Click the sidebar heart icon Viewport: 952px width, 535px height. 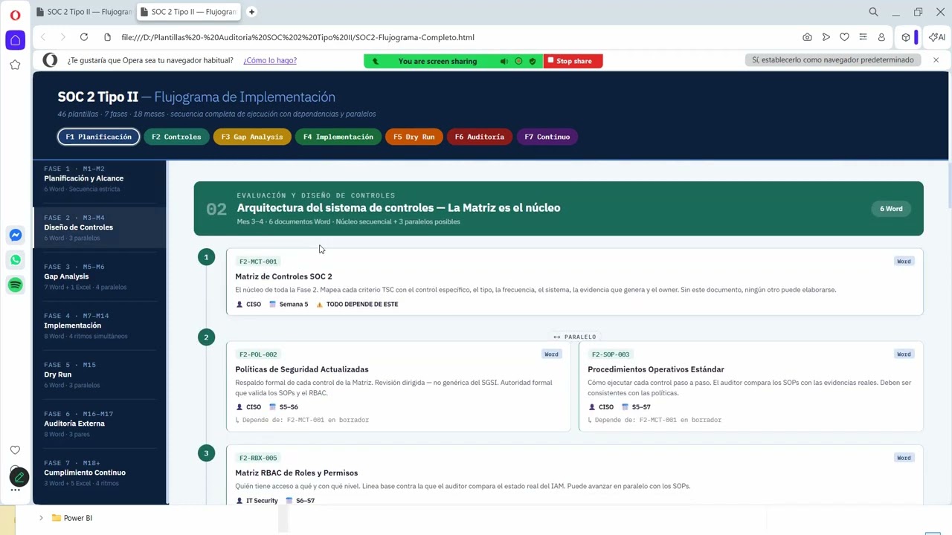15,450
